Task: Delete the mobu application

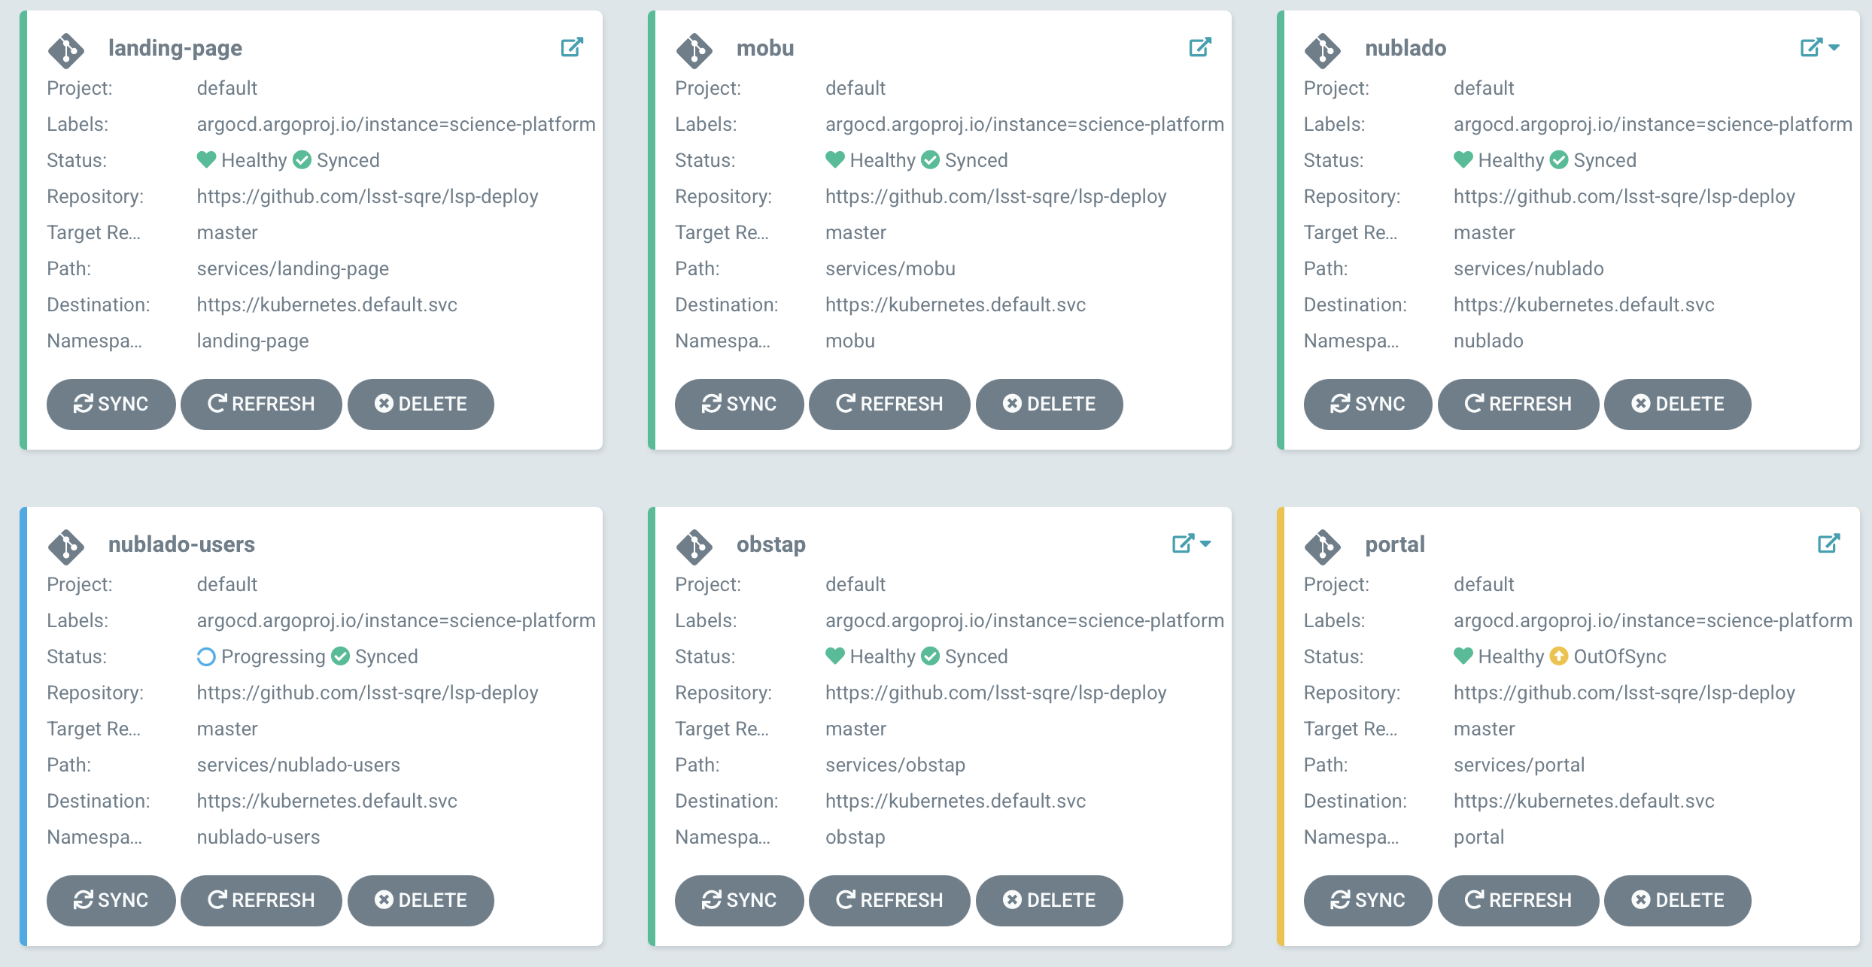Action: coord(1049,404)
